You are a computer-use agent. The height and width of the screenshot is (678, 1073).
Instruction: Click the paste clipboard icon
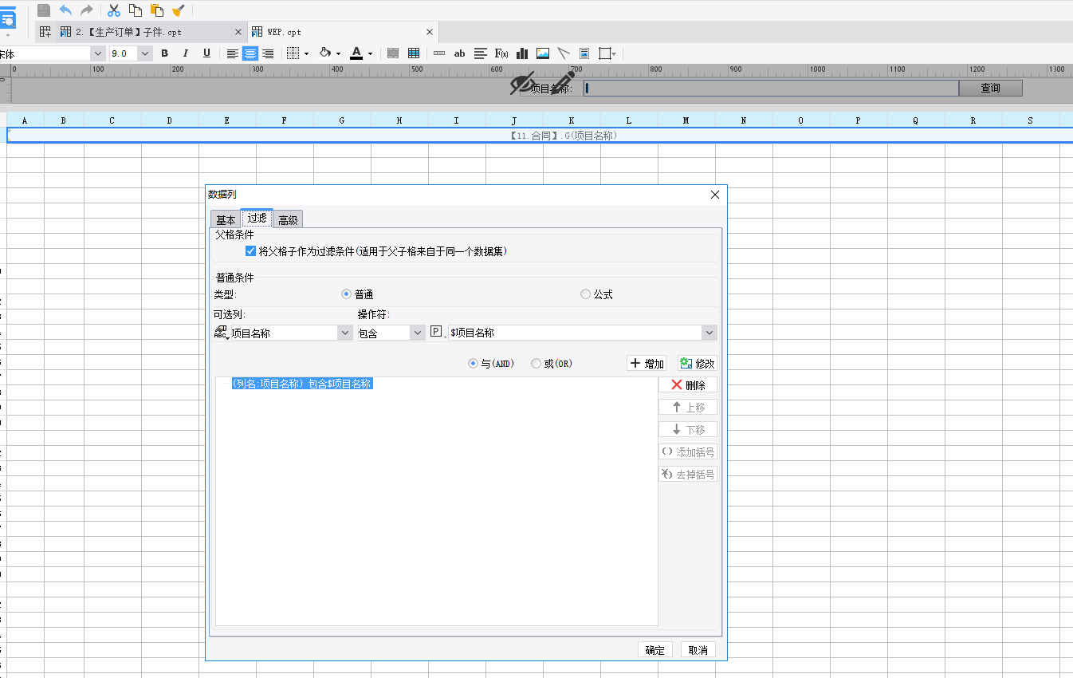point(157,10)
